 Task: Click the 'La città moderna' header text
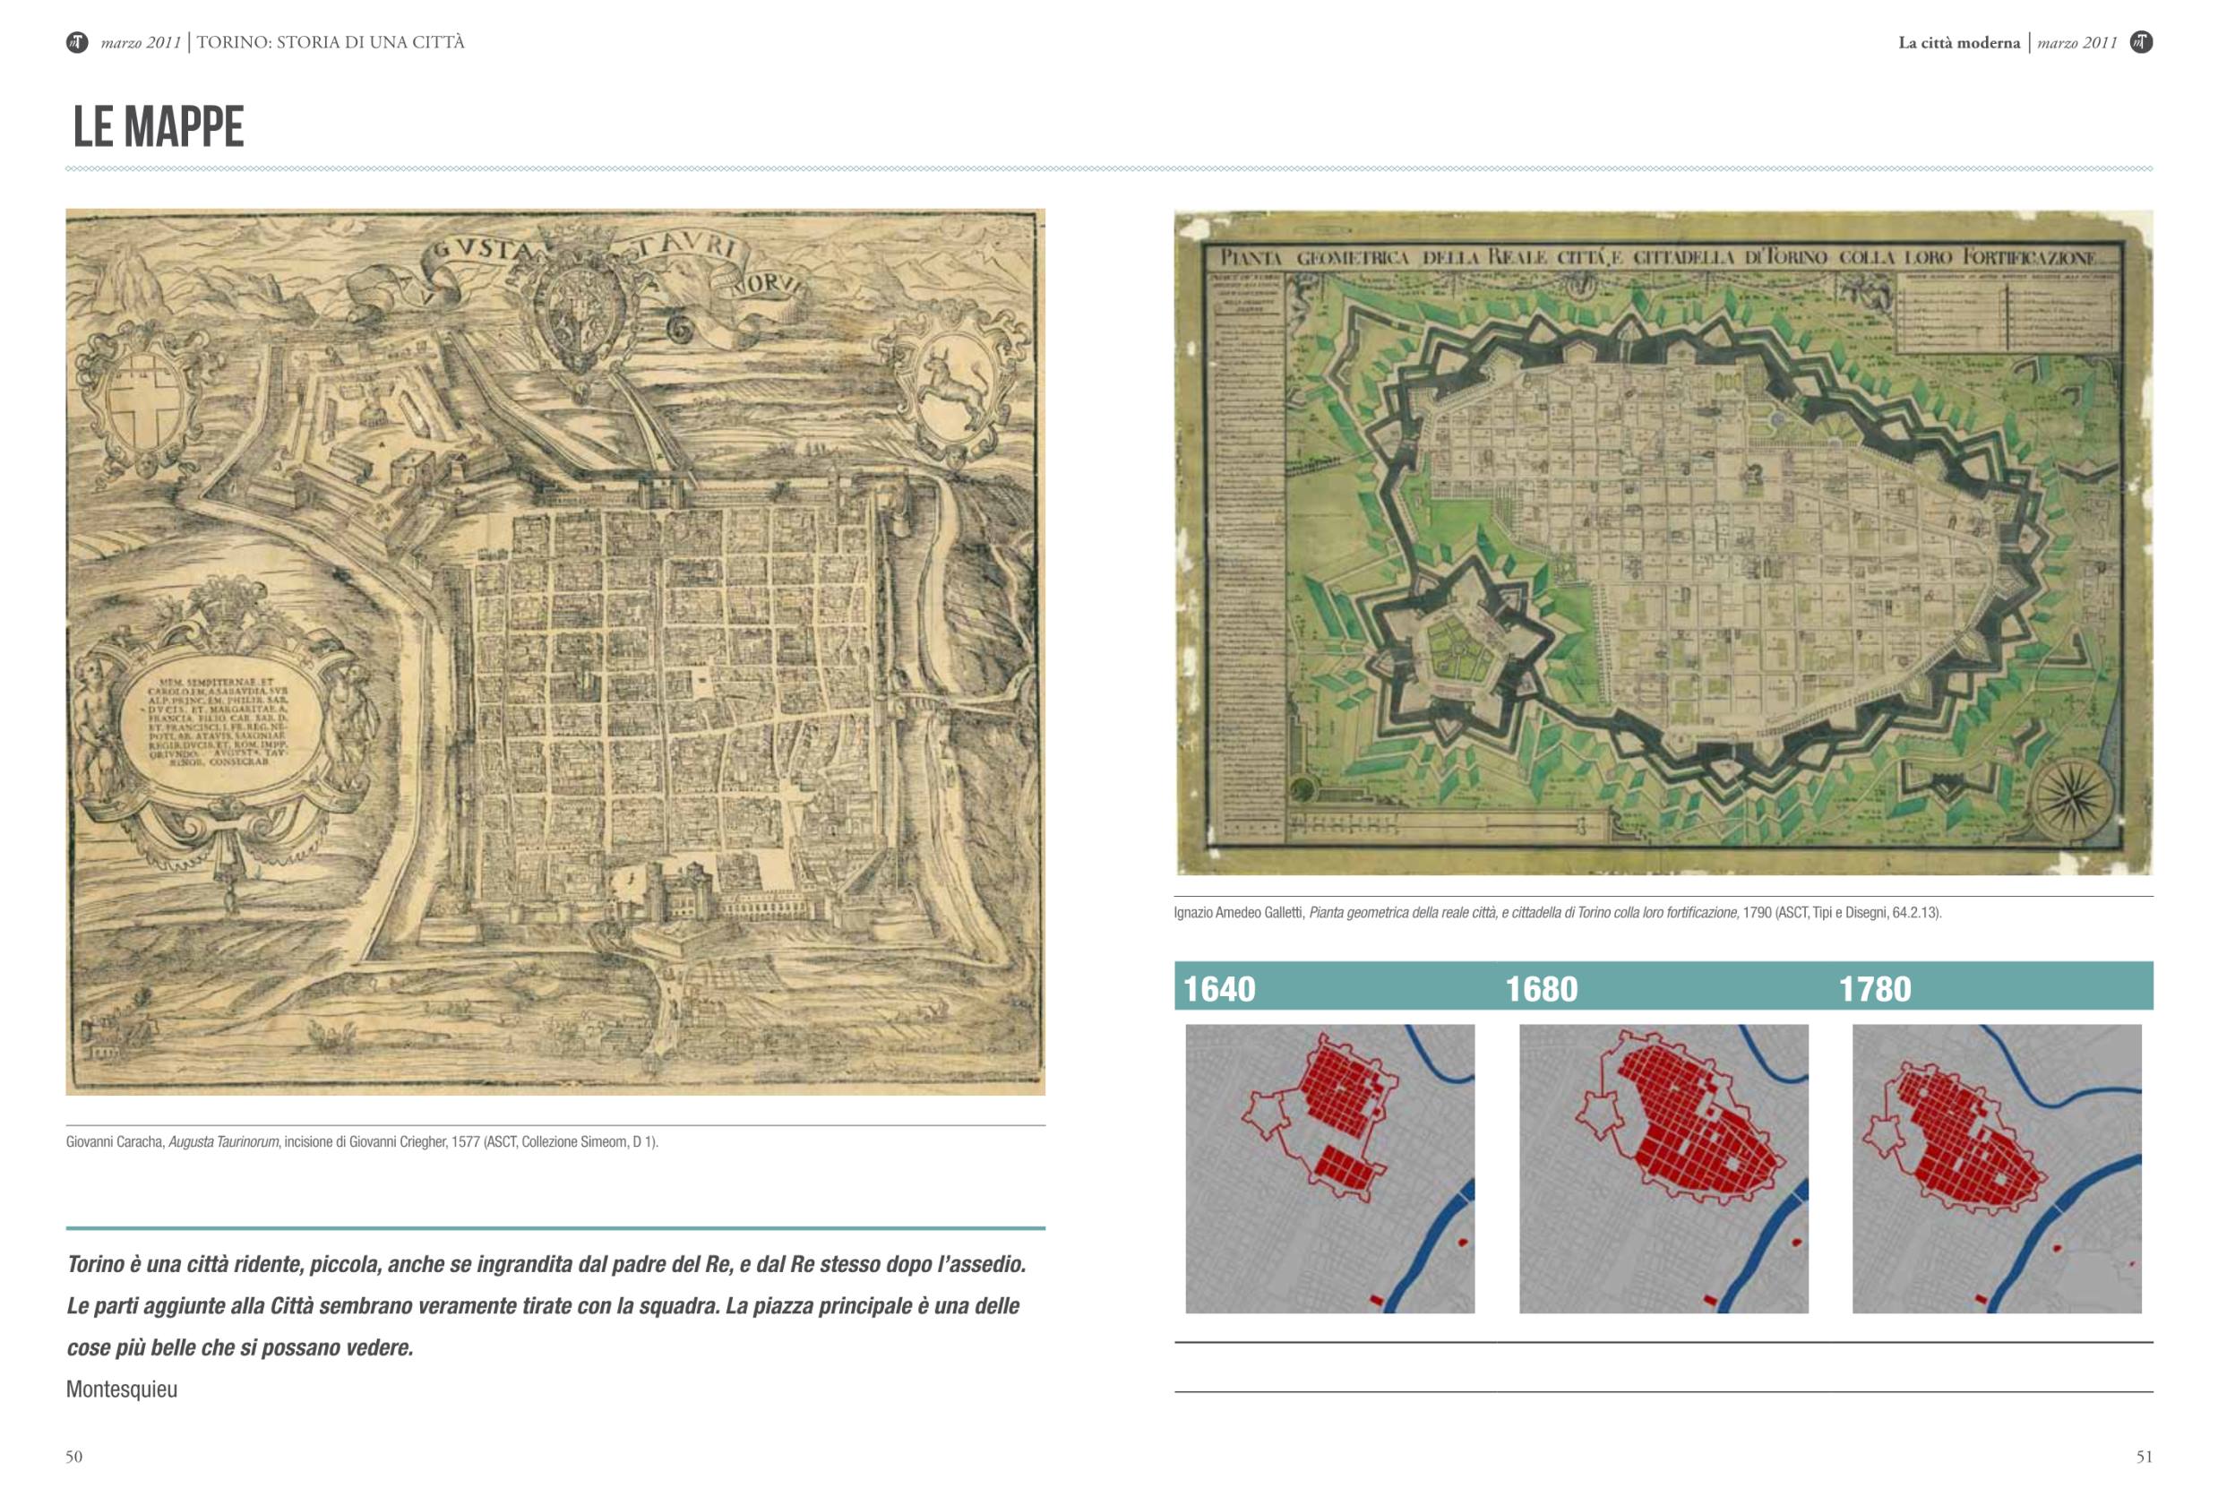[1958, 43]
